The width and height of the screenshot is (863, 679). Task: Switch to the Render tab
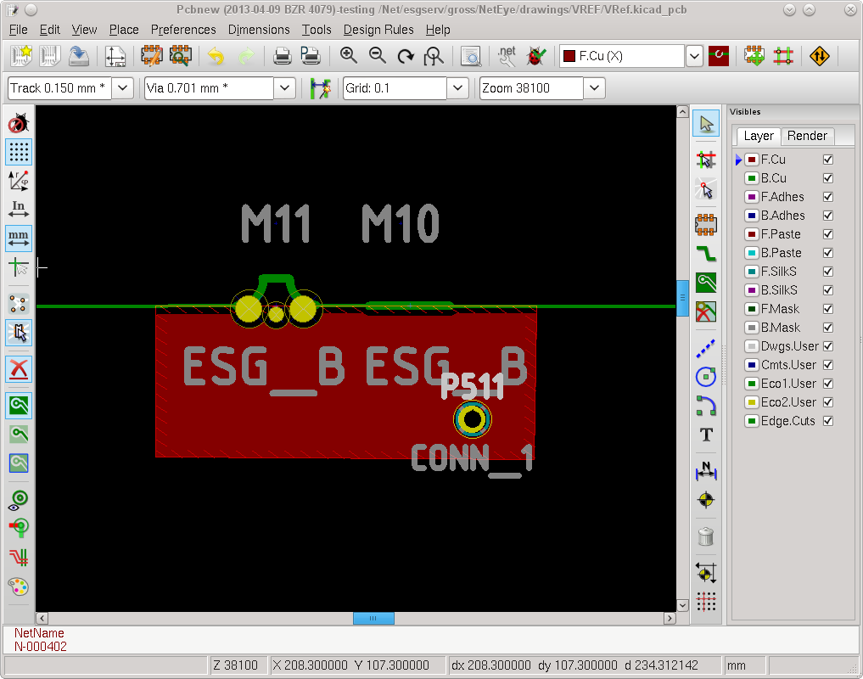pos(807,136)
